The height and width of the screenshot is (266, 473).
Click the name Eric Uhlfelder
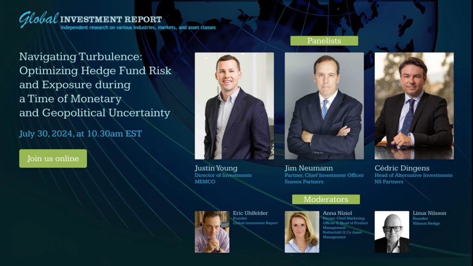250,213
